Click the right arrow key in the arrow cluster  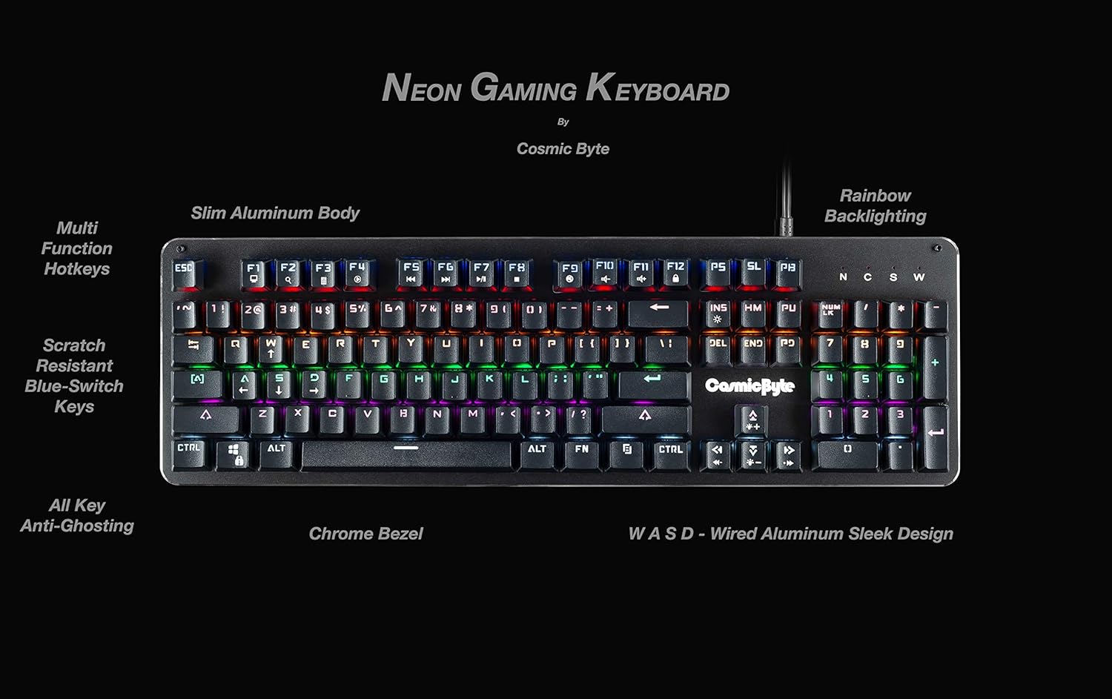(x=787, y=455)
